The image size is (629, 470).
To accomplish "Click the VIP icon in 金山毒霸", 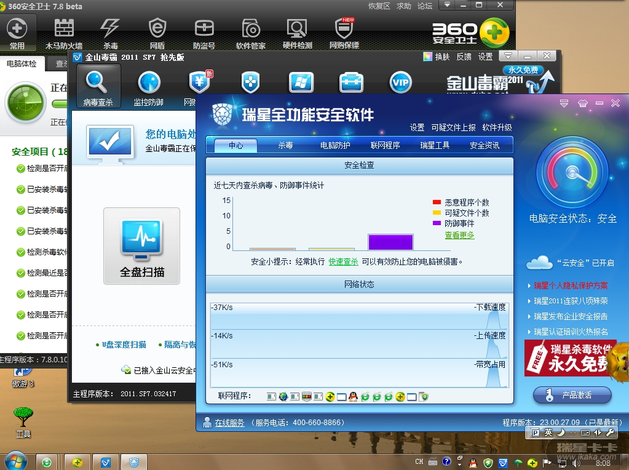I will 400,82.
